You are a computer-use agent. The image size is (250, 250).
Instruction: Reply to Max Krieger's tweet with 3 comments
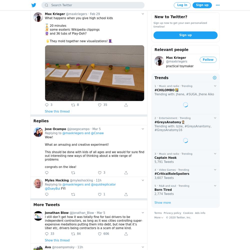(47, 105)
